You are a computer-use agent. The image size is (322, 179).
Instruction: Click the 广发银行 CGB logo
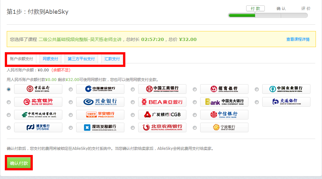[x=162, y=115]
